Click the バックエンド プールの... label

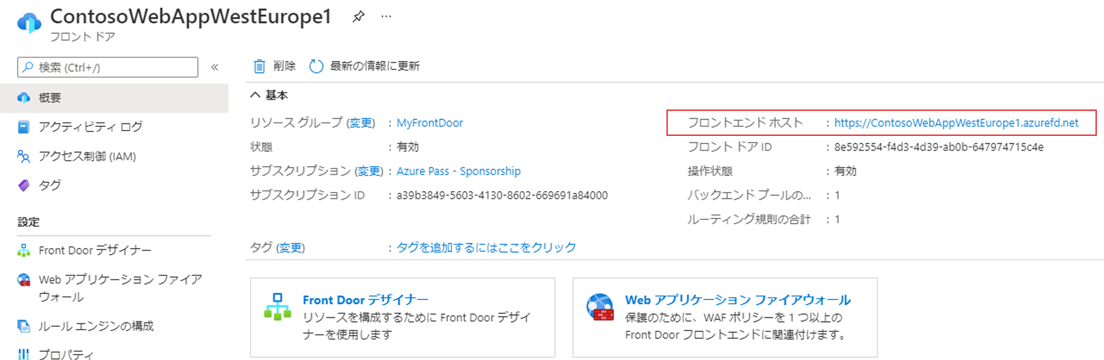coord(749,195)
